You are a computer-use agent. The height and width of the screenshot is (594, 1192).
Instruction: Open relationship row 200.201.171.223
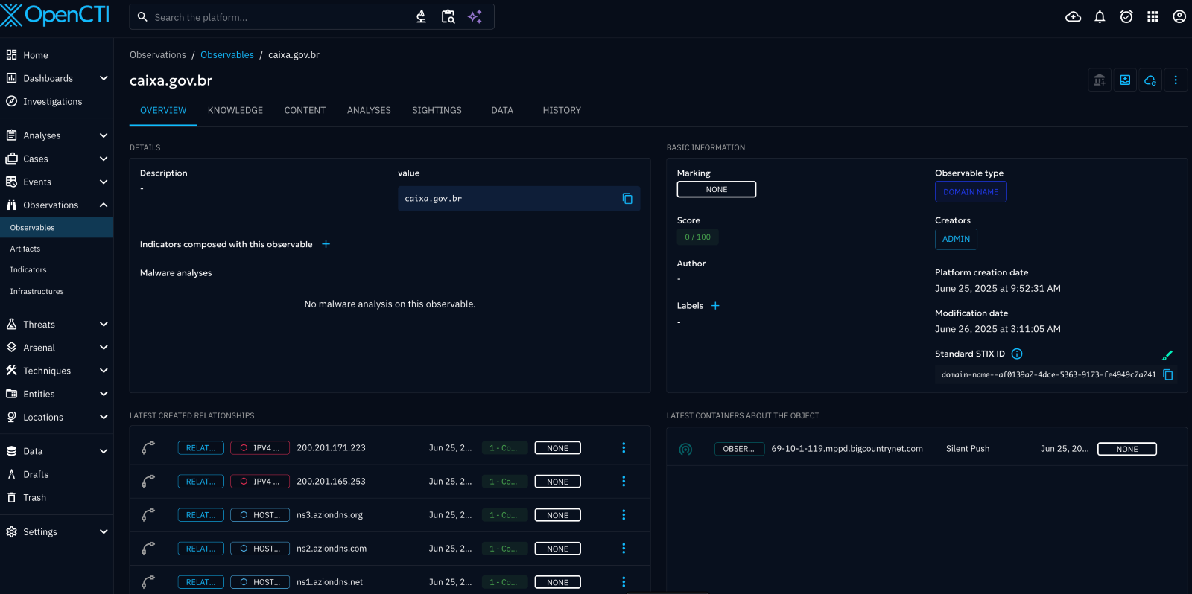pos(390,448)
